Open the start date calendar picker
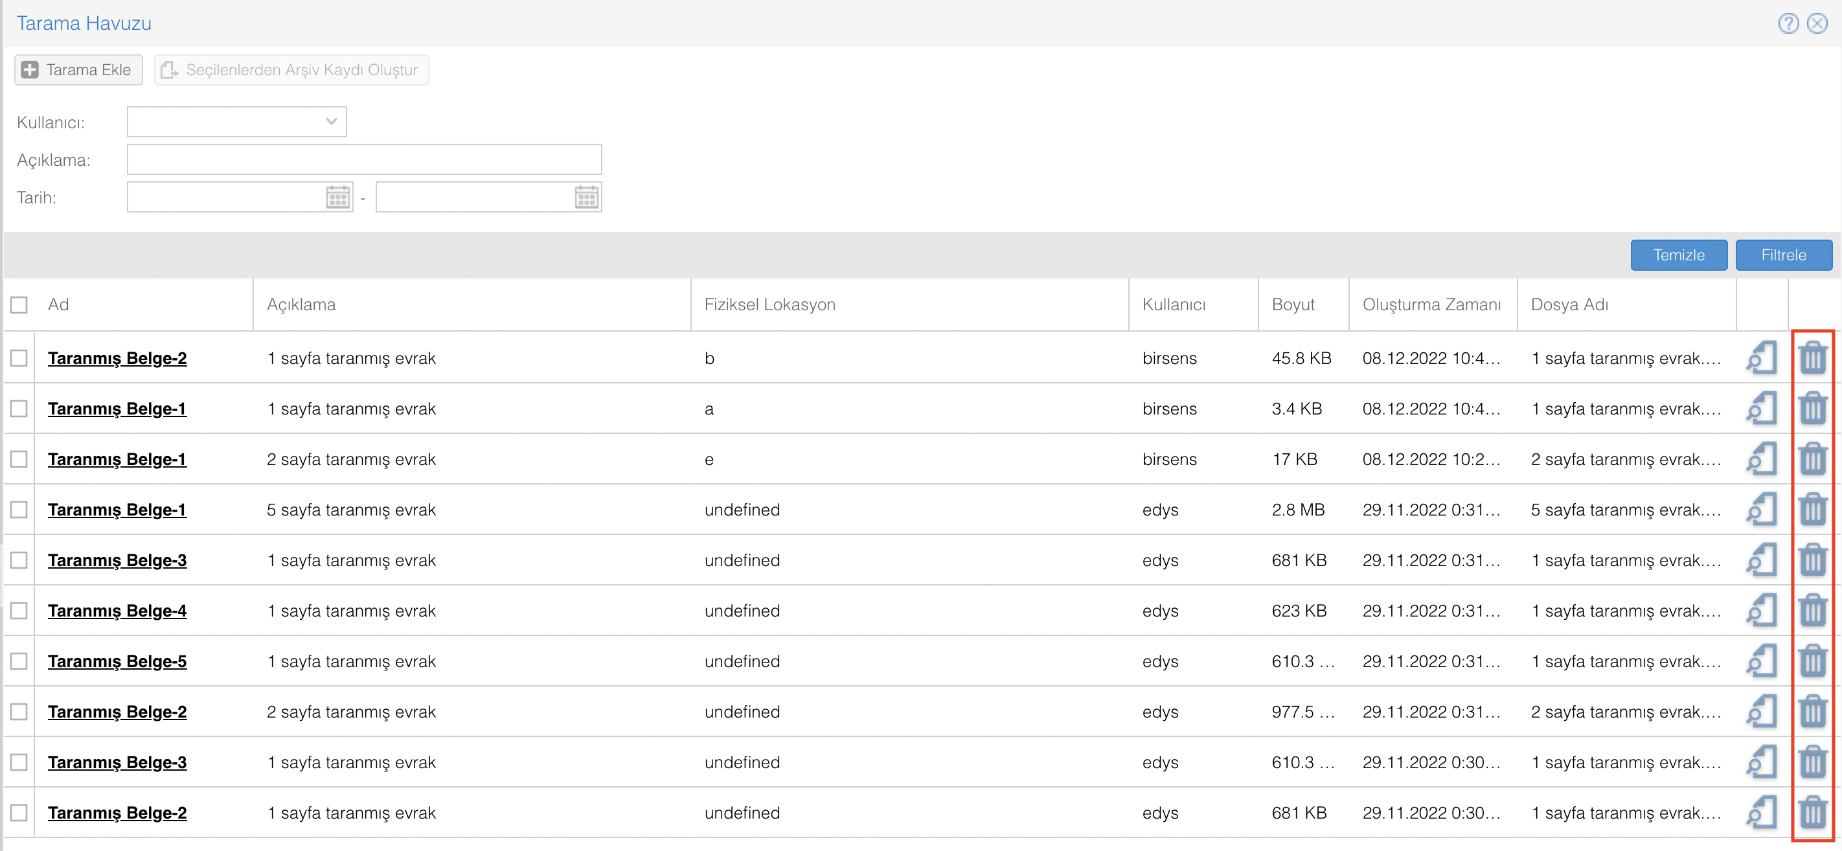 pyautogui.click(x=338, y=198)
